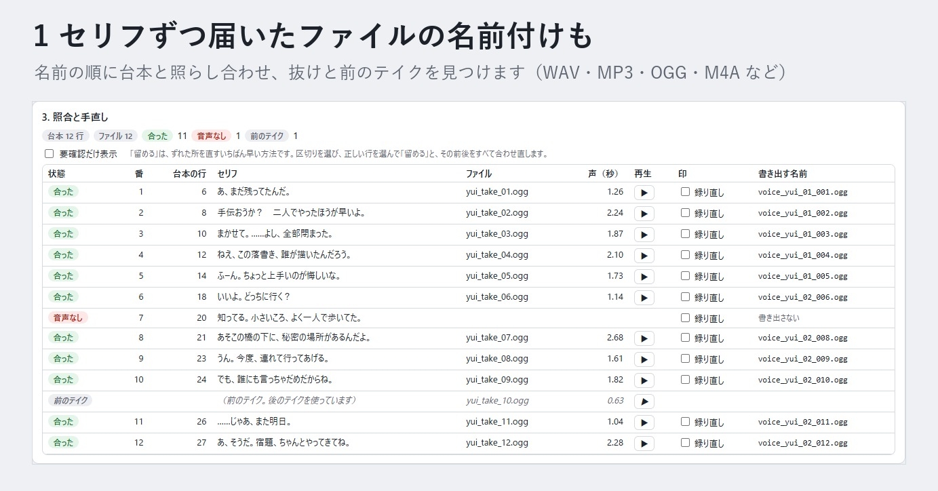Check 録り直し for yui_take_06.ogg row

pos(685,297)
